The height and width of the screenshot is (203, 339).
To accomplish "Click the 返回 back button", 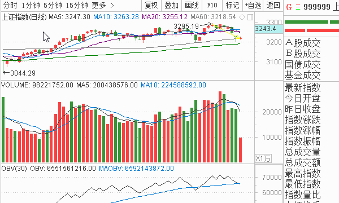I will pyautogui.click(x=273, y=5).
